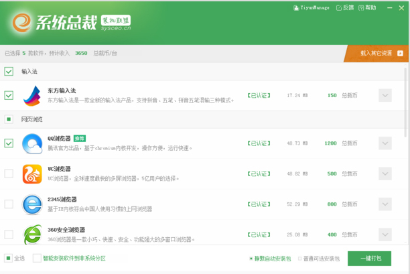Click the 500 总裁币 value
Image resolution: width=410 pixels, height=274 pixels.
pyautogui.click(x=332, y=174)
